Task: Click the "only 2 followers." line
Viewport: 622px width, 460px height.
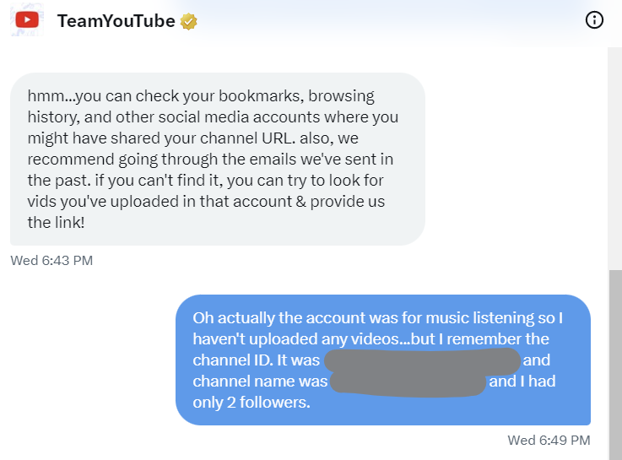Action: [252, 403]
